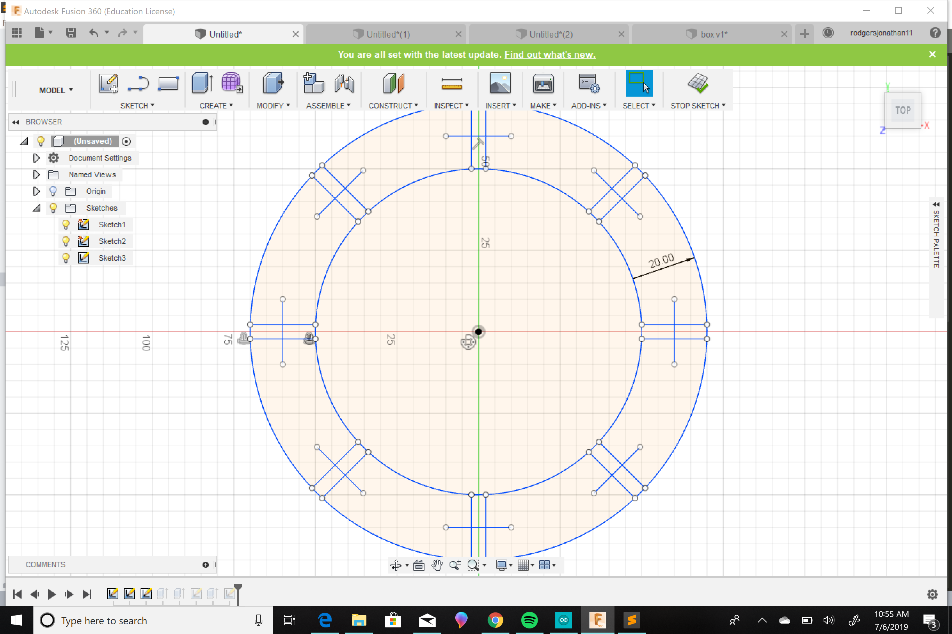The height and width of the screenshot is (634, 952).
Task: Open the help question mark icon
Action: (x=935, y=33)
